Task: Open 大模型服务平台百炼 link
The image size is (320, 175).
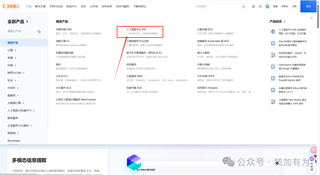Action: (x=137, y=41)
